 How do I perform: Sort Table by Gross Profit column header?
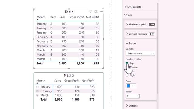pyautogui.click(x=76, y=17)
